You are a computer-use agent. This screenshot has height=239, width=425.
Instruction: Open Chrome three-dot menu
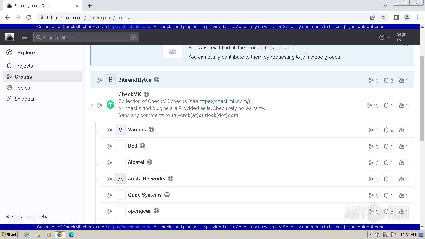point(417,17)
